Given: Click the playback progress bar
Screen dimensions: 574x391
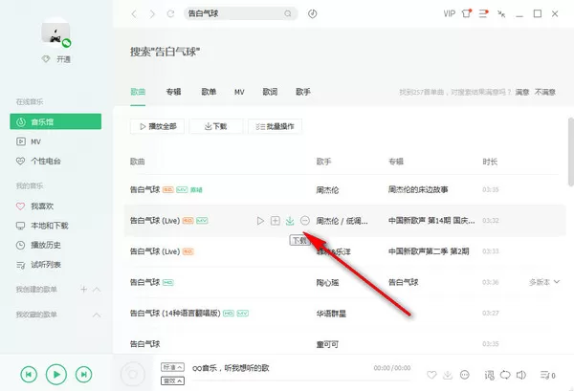Looking at the screenshot, I should click(301, 380).
